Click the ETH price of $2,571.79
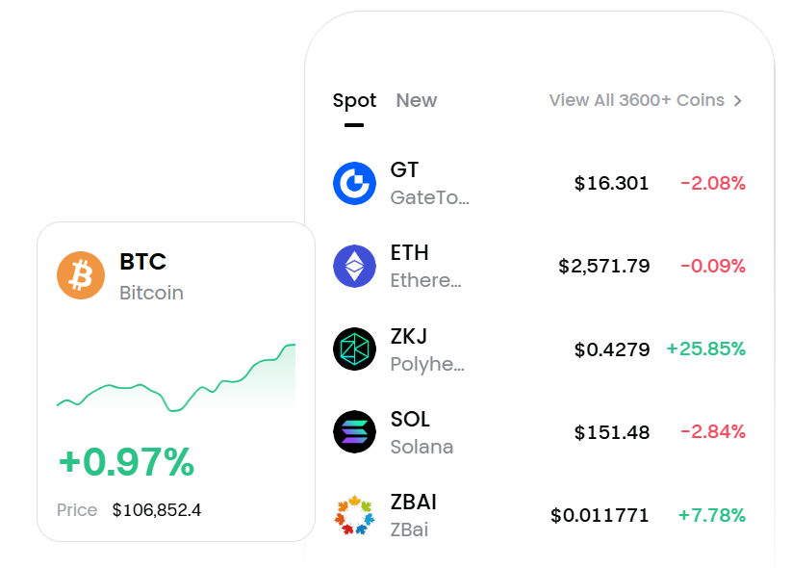Screen dimensions: 792x568 (604, 266)
